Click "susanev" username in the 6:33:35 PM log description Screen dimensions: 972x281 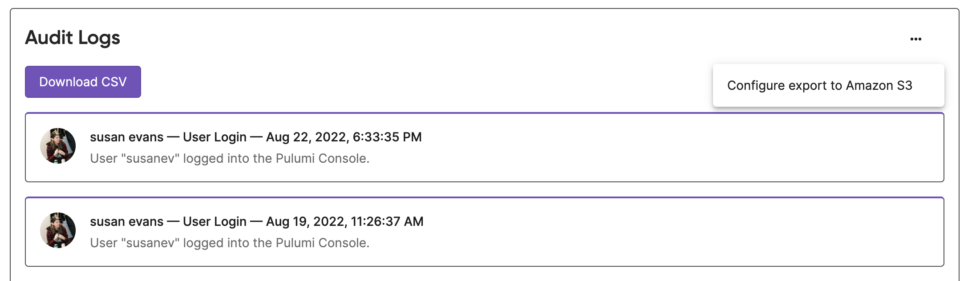tap(150, 158)
